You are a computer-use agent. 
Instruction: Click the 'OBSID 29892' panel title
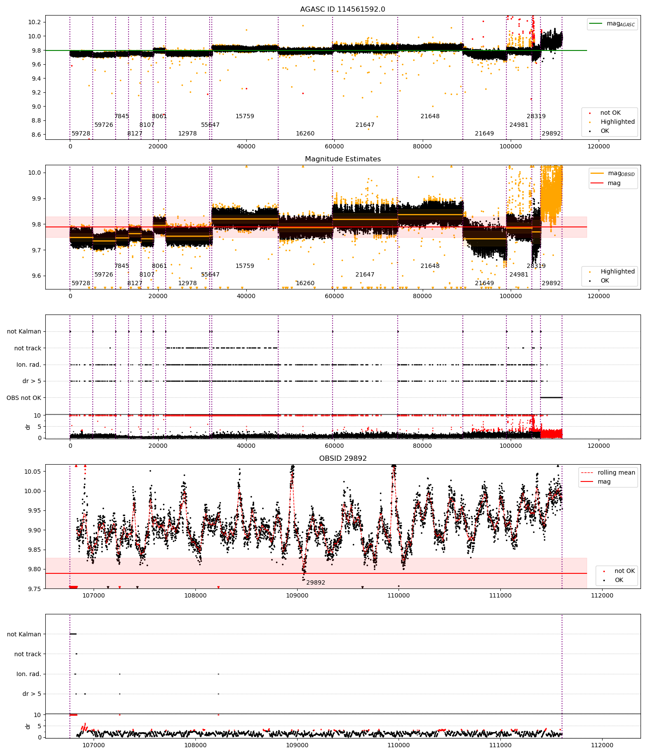[342, 459]
